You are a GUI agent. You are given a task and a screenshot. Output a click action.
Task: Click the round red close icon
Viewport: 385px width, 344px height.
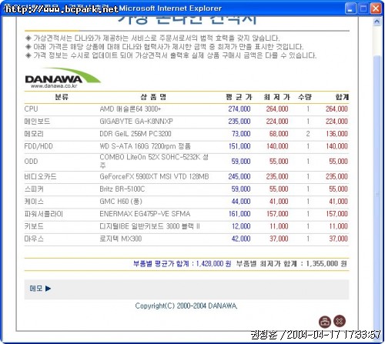pyautogui.click(x=340, y=321)
